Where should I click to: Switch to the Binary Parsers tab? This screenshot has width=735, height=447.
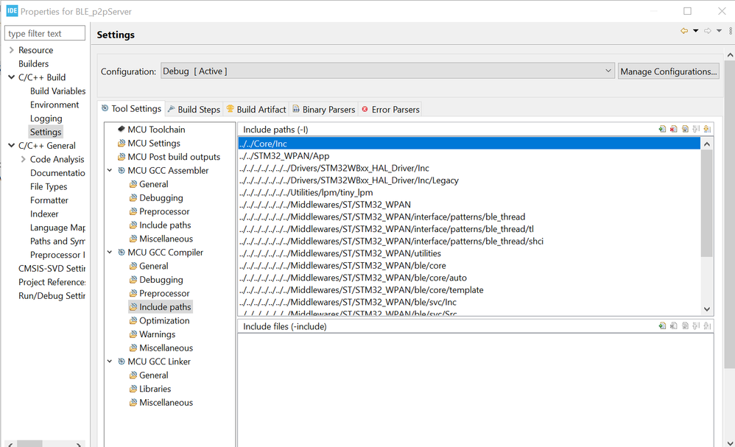323,109
